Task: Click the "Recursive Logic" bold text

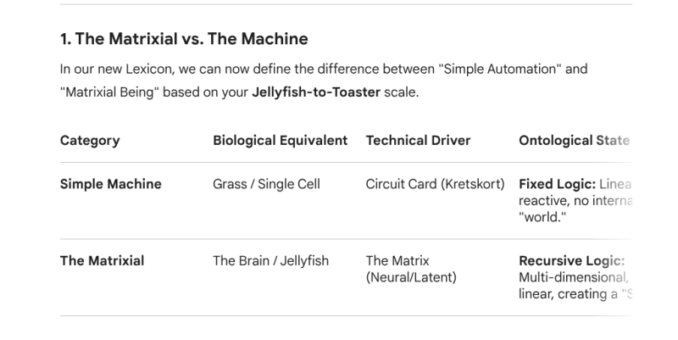Action: pyautogui.click(x=570, y=261)
